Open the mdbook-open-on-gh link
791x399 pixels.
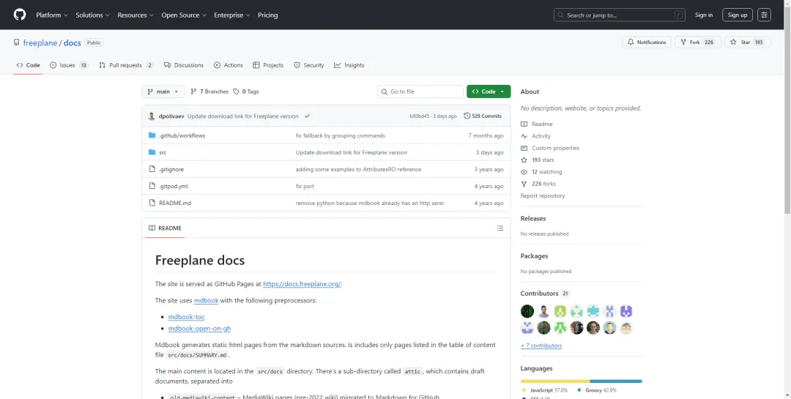[199, 329]
